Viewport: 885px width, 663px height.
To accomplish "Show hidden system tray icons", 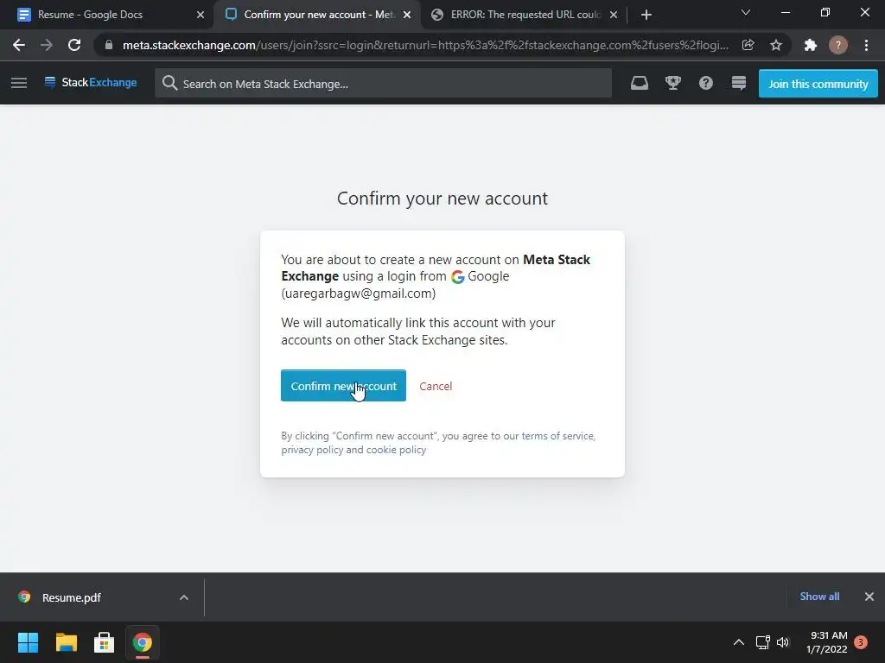I will 738,642.
